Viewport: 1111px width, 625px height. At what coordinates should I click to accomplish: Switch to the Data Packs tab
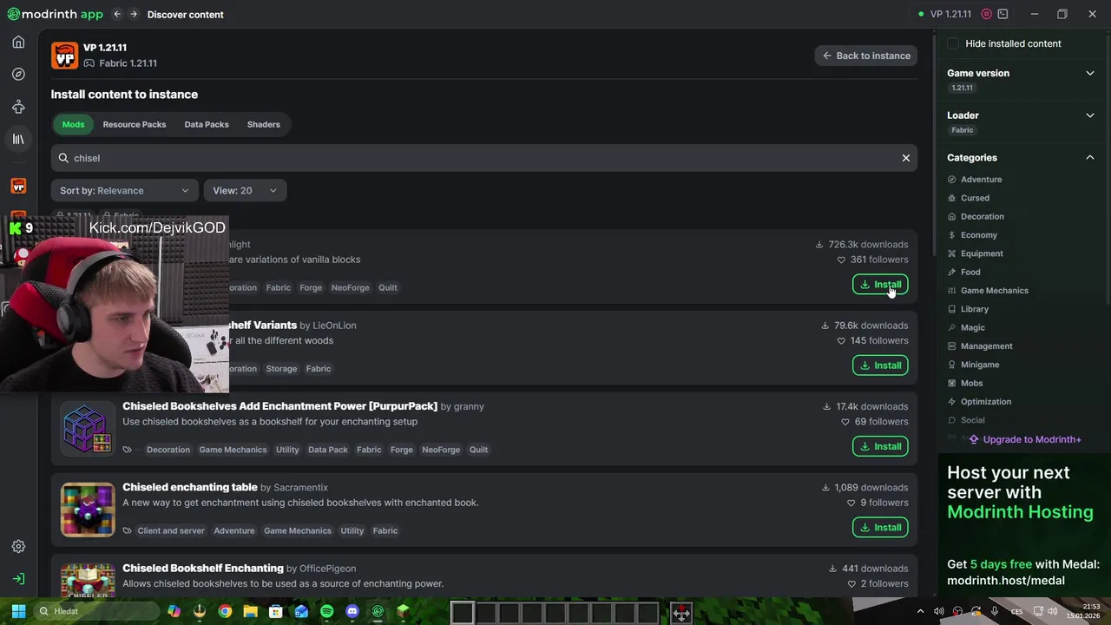(207, 124)
